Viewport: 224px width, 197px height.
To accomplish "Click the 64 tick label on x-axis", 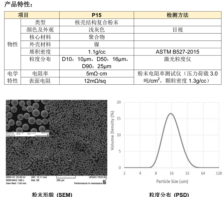I will click(203, 173).
